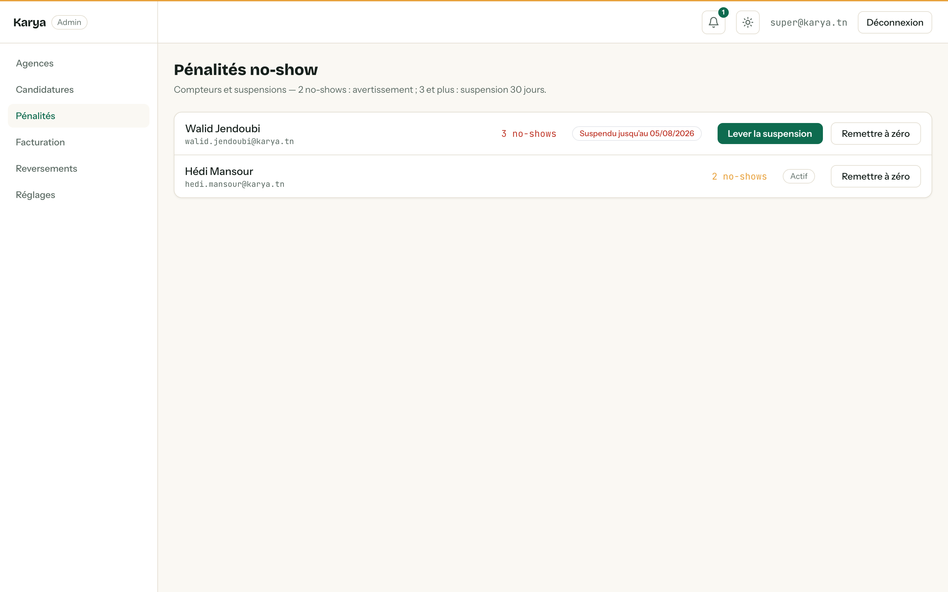
Task: Click the Pénalités no-show heading
Action: (246, 70)
